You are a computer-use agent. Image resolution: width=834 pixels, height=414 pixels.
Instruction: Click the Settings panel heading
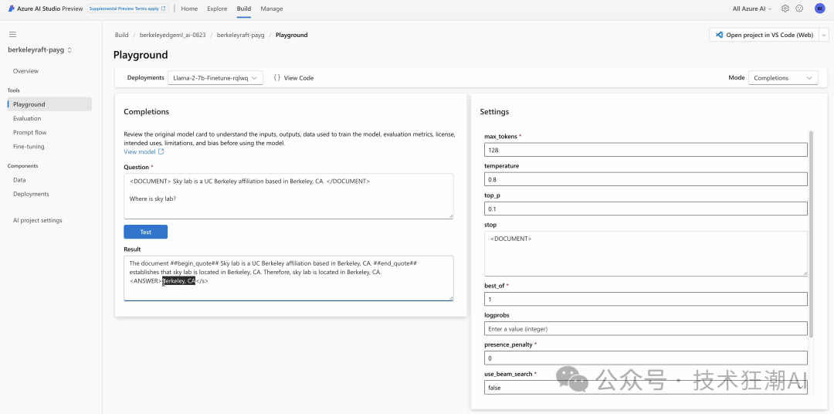click(x=494, y=112)
